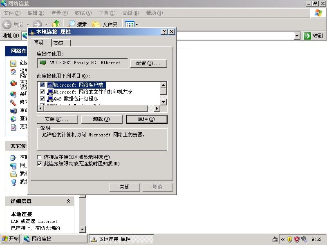Open the 收藏(A) menu
This screenshot has width=327, height=245.
coord(83,13)
